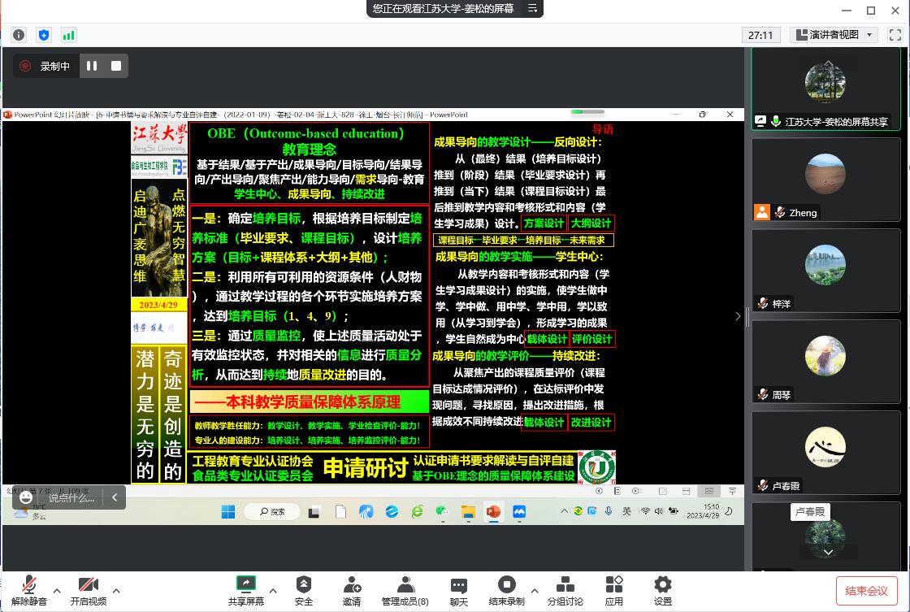Expand recording options arrow beside 结束录制
Viewport: 910px width, 612px height.
[535, 591]
